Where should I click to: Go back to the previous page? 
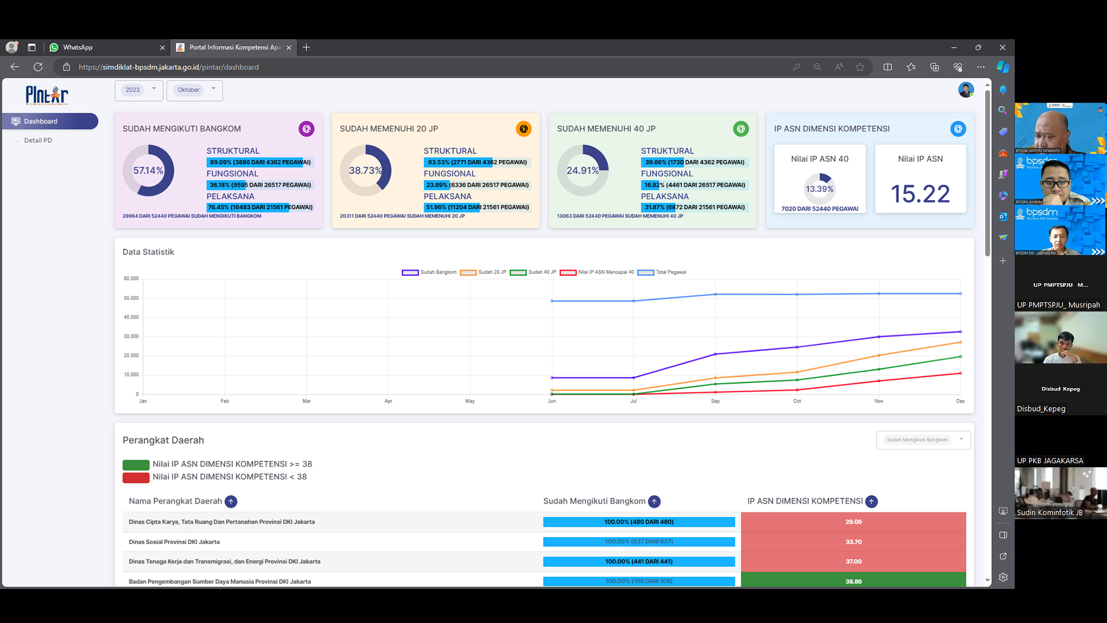click(x=15, y=67)
